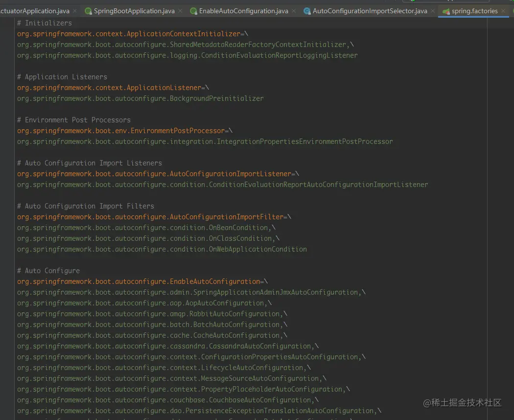Close the spring.factories tab
Image resolution: width=514 pixels, height=420 pixels.
click(x=503, y=11)
